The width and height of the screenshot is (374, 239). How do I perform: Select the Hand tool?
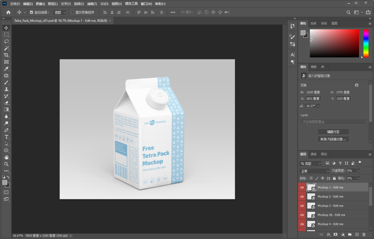coord(6,157)
